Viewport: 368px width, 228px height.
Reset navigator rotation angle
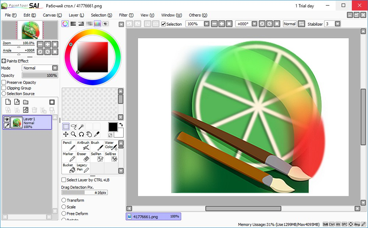pos(55,51)
